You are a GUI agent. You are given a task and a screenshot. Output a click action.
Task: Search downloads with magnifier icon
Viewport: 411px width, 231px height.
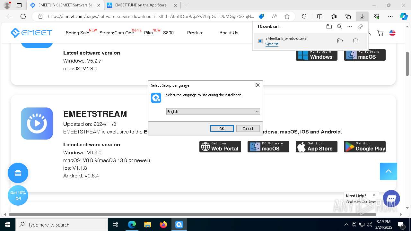click(x=339, y=27)
